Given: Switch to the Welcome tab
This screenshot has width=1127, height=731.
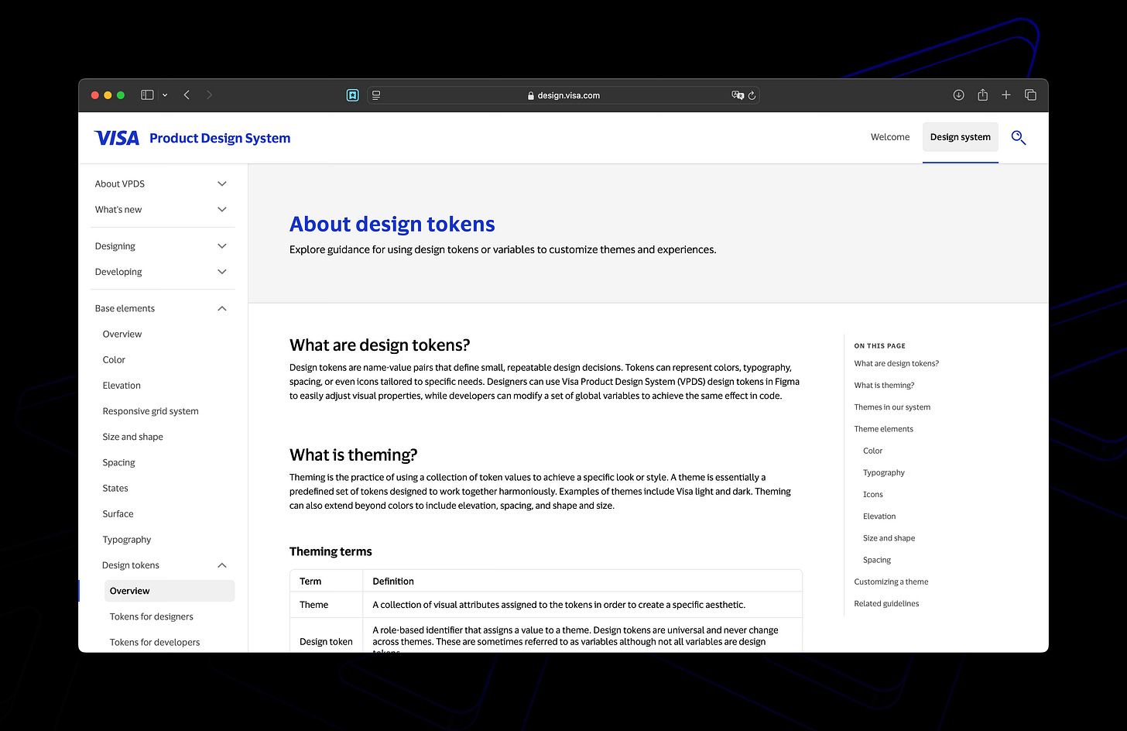Looking at the screenshot, I should pyautogui.click(x=890, y=137).
